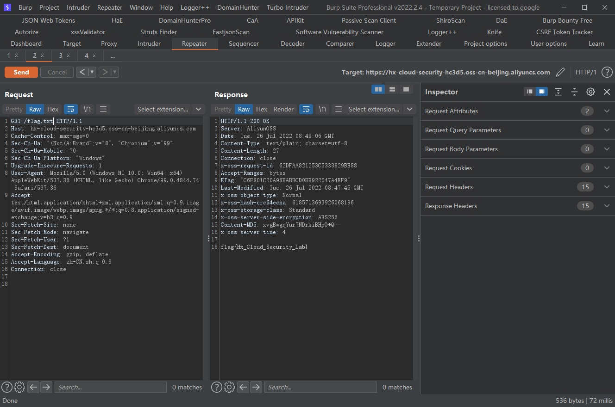
Task: Open response search settings gear
Action: 229,387
